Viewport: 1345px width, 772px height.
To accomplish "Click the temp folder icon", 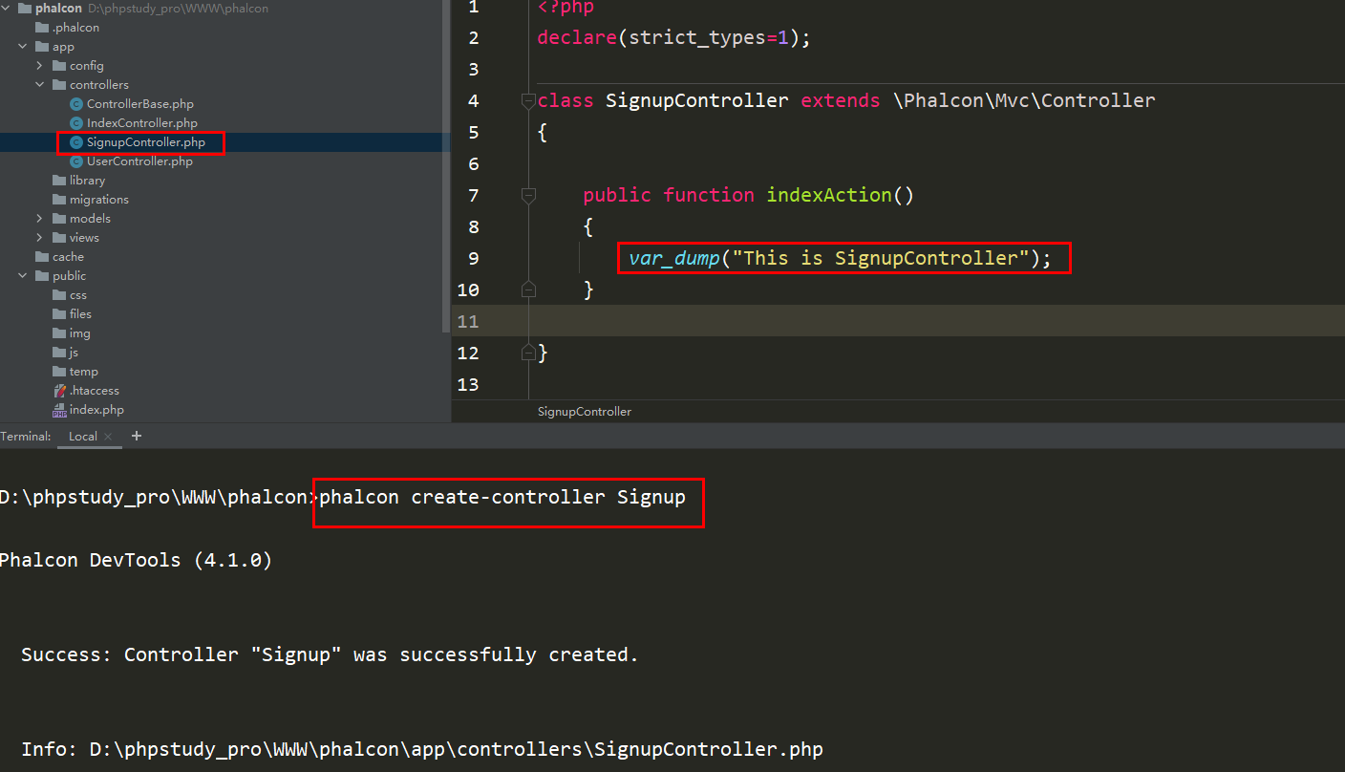I will (59, 372).
